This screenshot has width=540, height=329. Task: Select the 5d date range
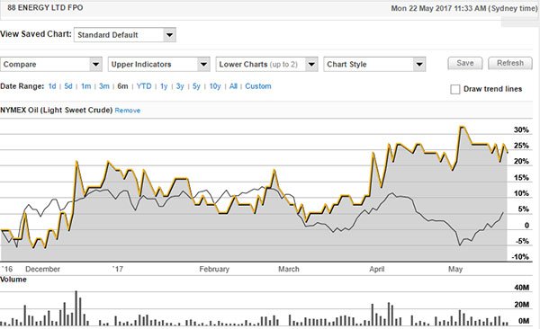click(x=68, y=86)
